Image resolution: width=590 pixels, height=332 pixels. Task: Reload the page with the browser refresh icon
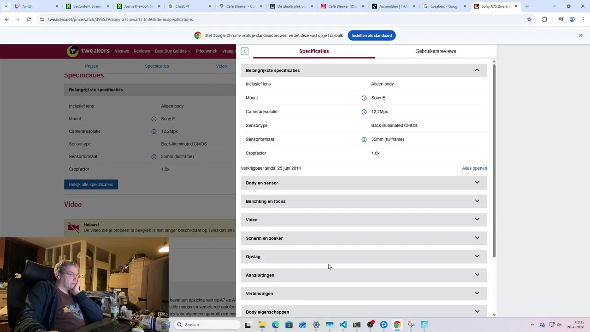29,19
